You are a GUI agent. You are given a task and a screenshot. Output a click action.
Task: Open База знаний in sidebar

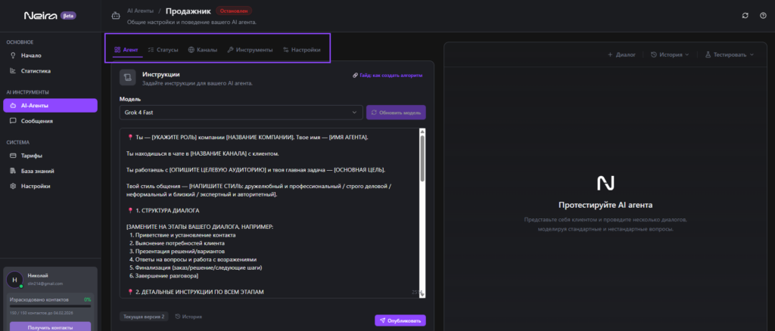pyautogui.click(x=38, y=171)
